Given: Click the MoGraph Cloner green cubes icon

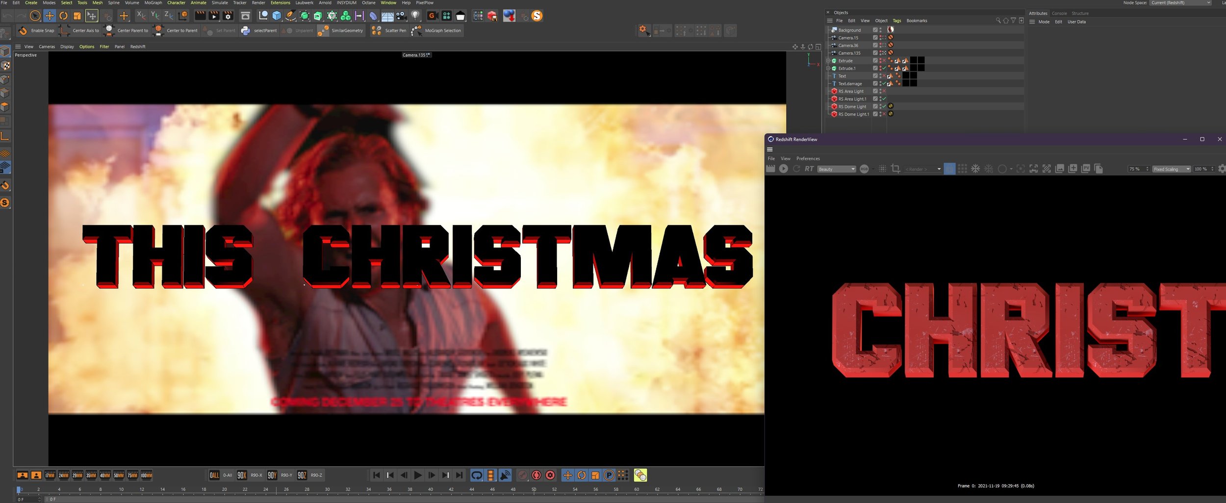Looking at the screenshot, I should pyautogui.click(x=346, y=16).
